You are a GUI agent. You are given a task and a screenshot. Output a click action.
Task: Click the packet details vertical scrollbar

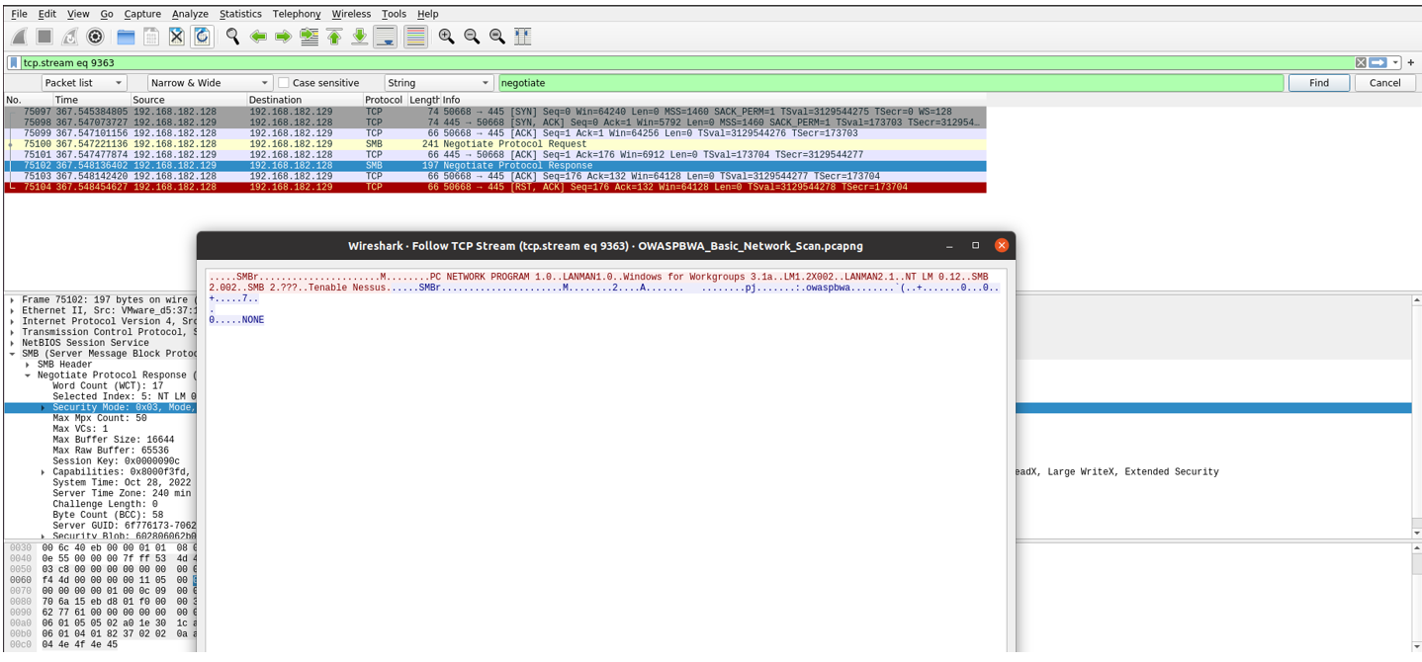click(1416, 415)
